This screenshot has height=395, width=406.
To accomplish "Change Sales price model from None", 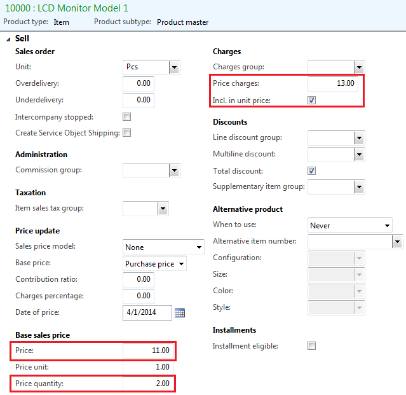I will coord(163,247).
